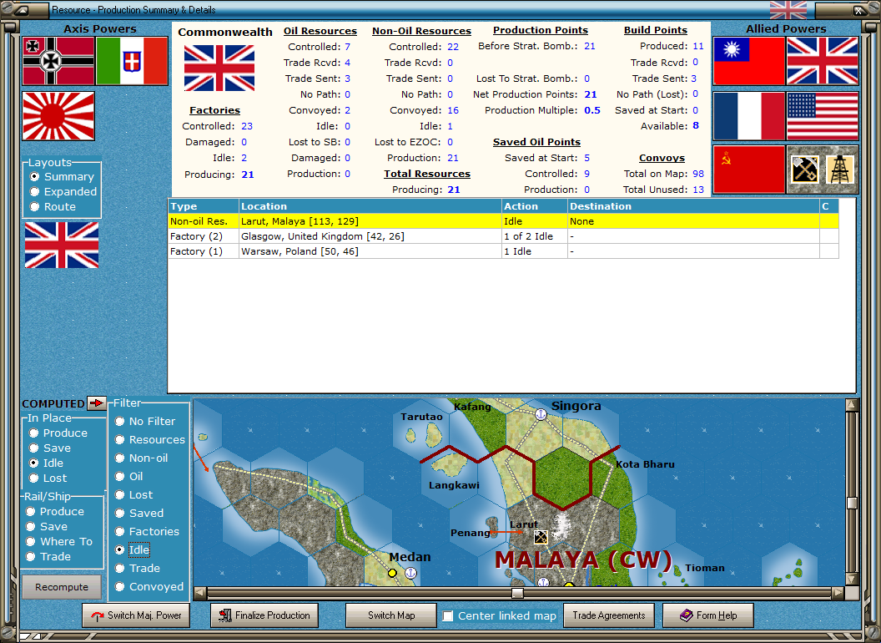Click the Convoys heading
Screen dimensions: 881x643
[x=662, y=158]
